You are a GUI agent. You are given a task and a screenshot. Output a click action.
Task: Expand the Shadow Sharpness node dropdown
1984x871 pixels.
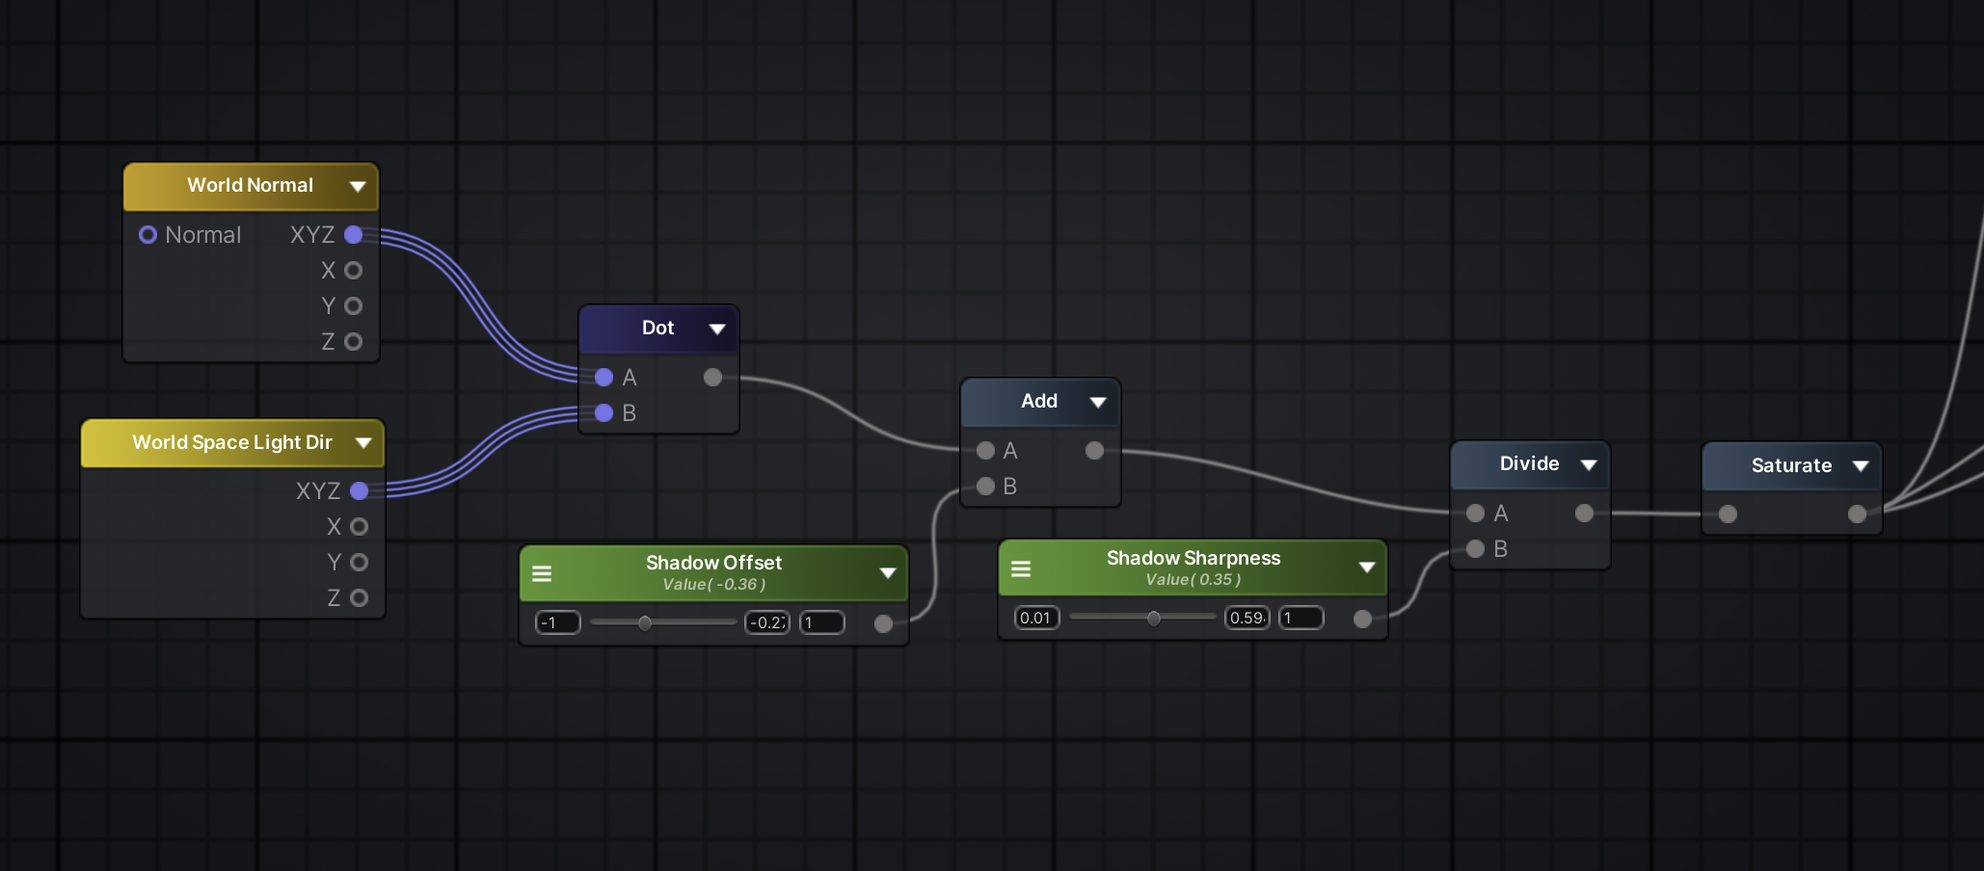pos(1366,567)
